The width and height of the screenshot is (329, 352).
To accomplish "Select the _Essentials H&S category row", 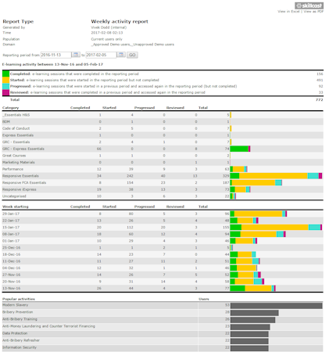I will (163, 115).
